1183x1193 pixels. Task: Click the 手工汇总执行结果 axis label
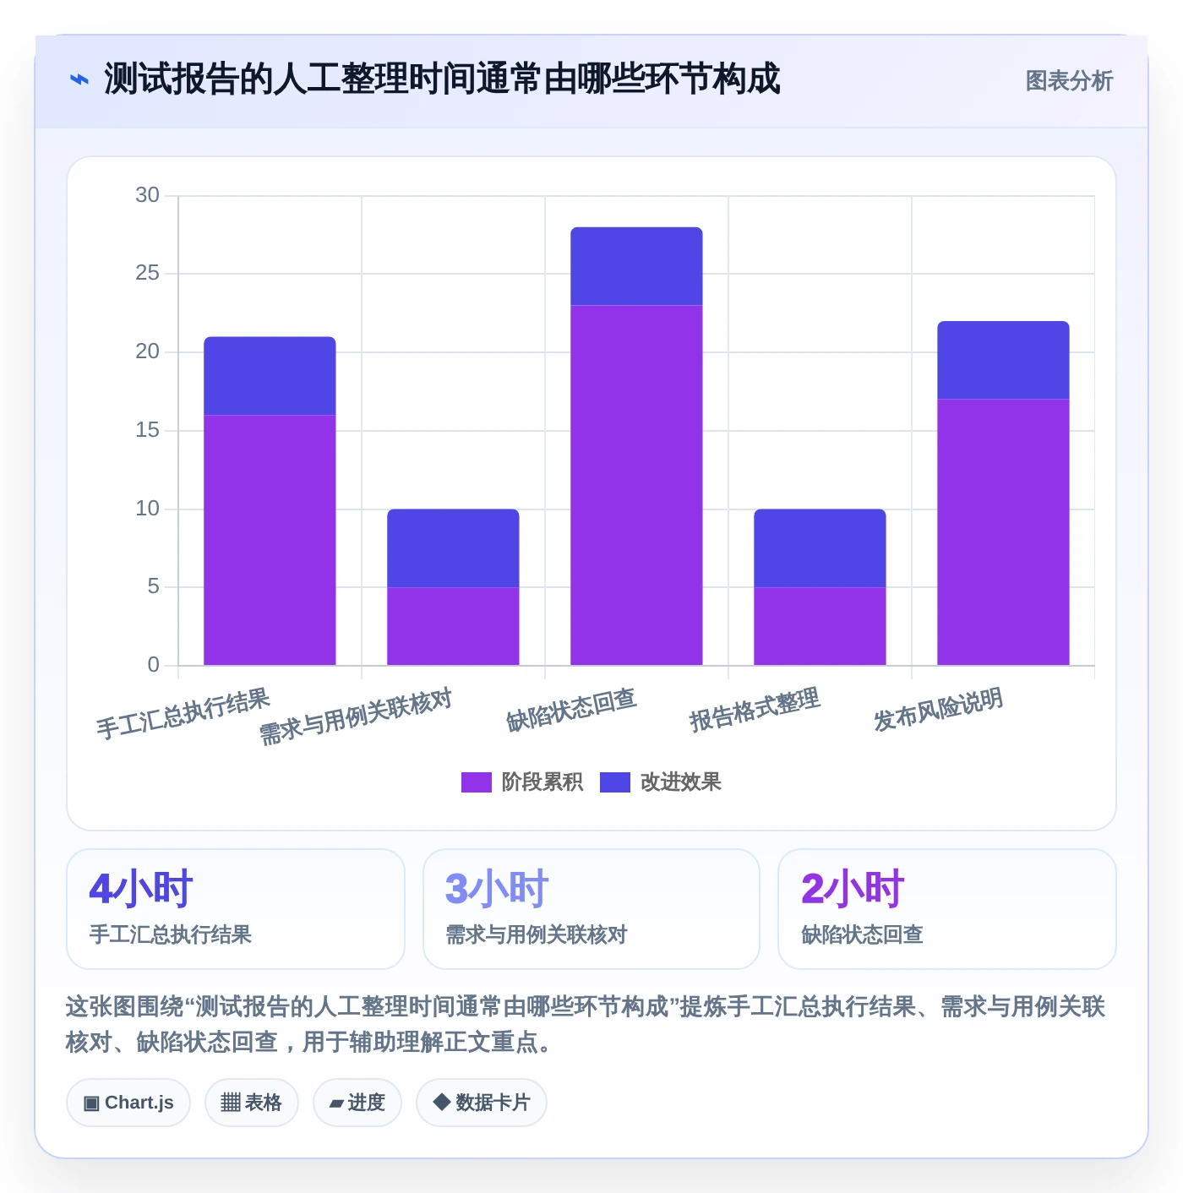[183, 714]
